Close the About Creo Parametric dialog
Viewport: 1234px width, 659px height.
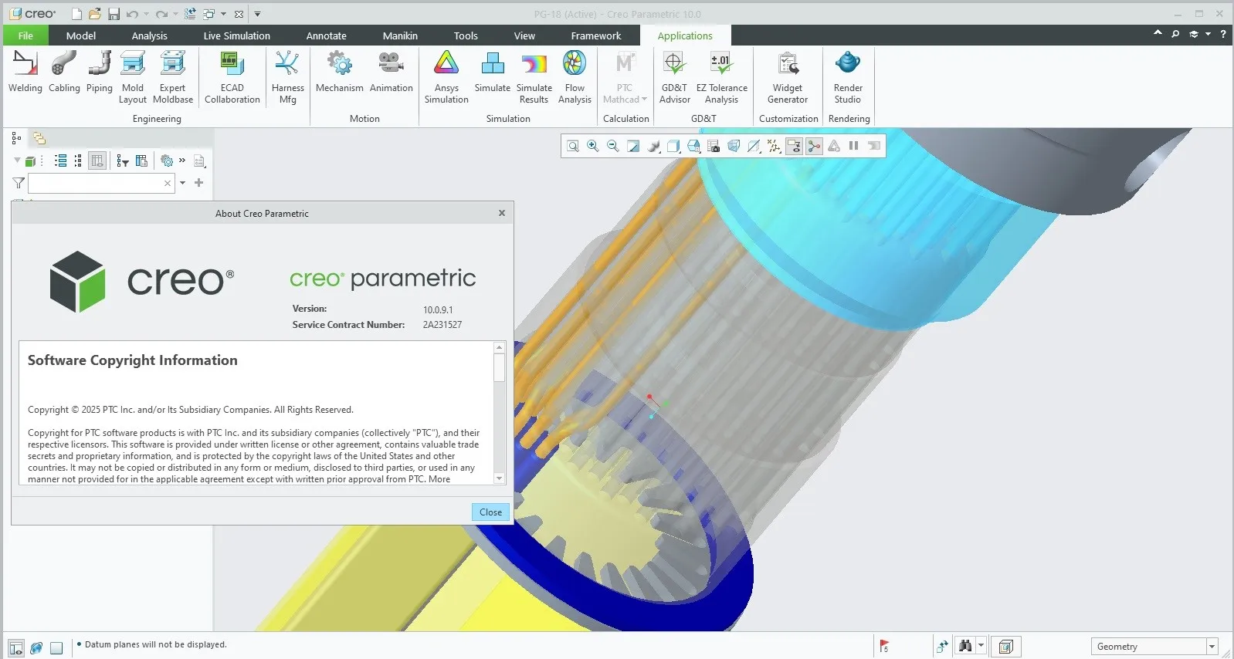pyautogui.click(x=490, y=512)
